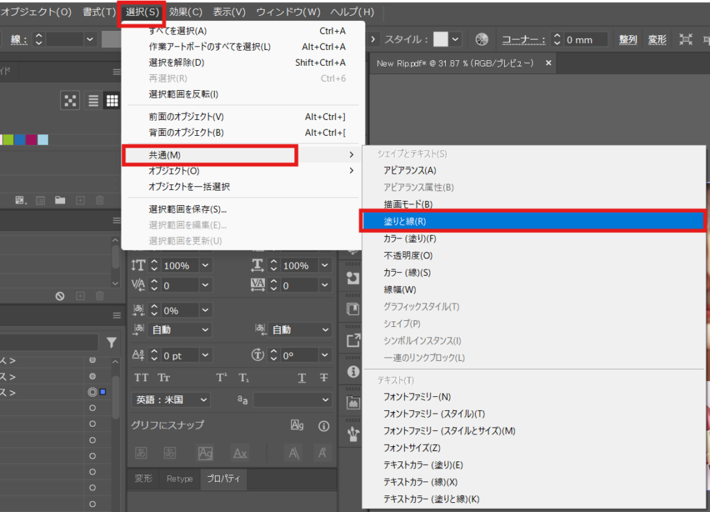Click the 整列 align button
The width and height of the screenshot is (710, 512).
click(x=628, y=39)
